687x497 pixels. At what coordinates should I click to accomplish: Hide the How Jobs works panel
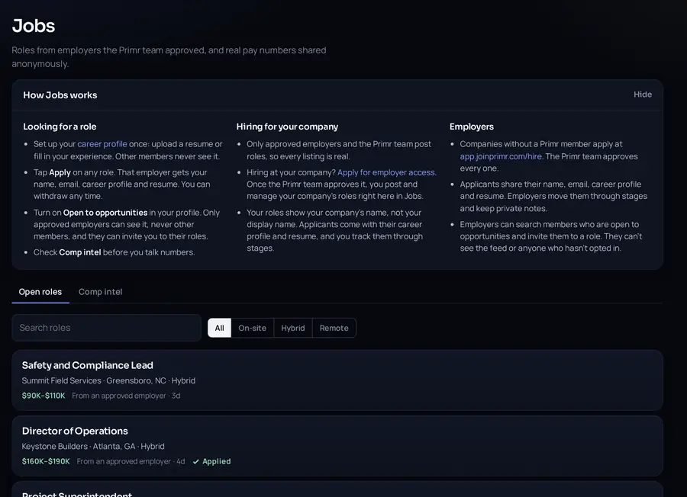642,95
